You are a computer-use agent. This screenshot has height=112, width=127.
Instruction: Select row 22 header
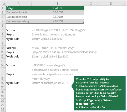tap(3, 109)
